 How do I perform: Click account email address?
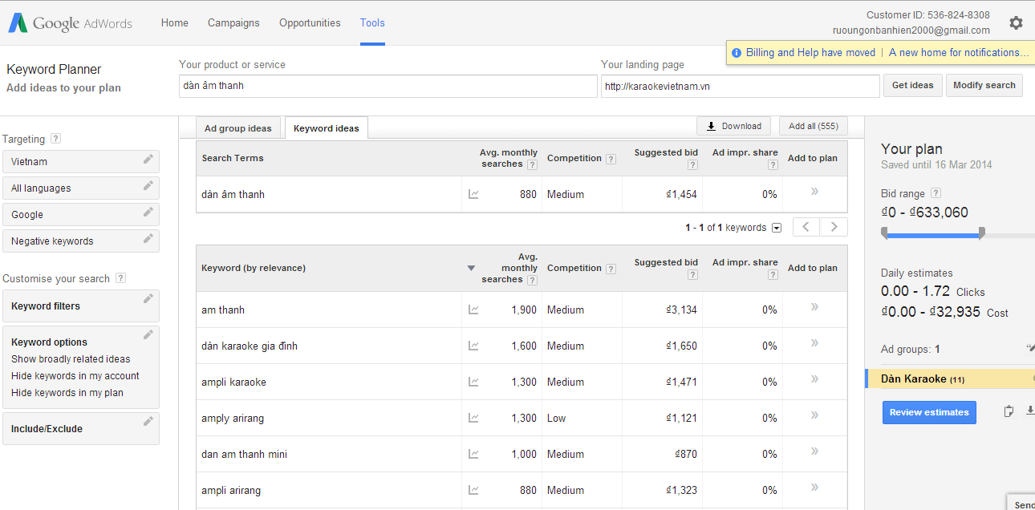pos(911,30)
